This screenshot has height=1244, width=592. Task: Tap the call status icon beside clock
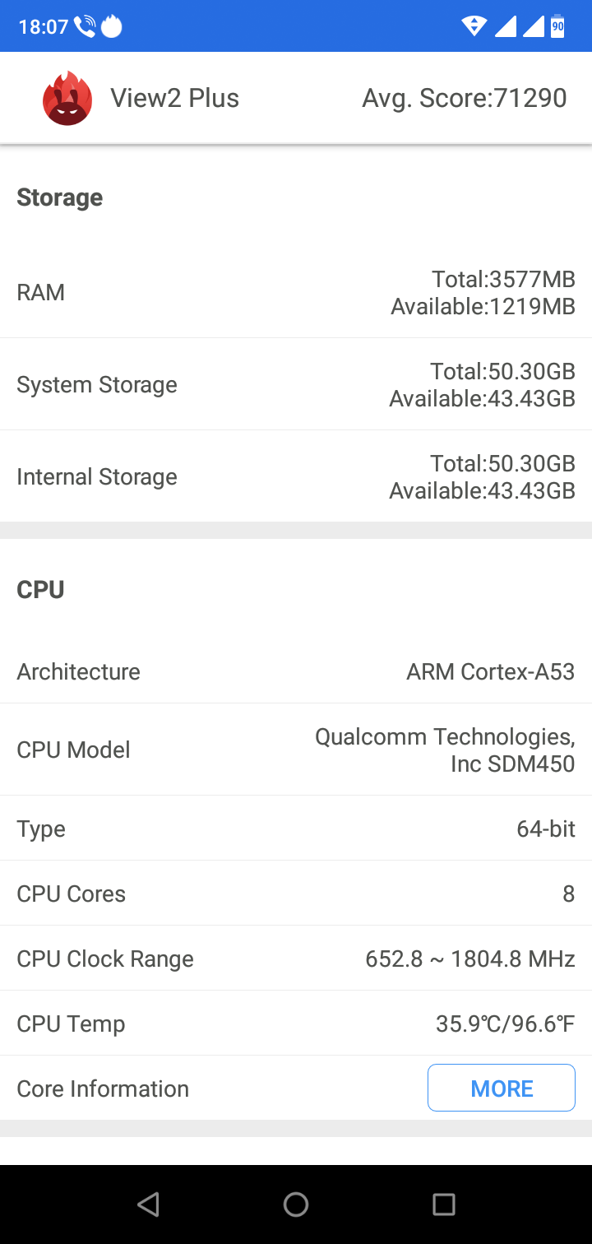point(85,27)
